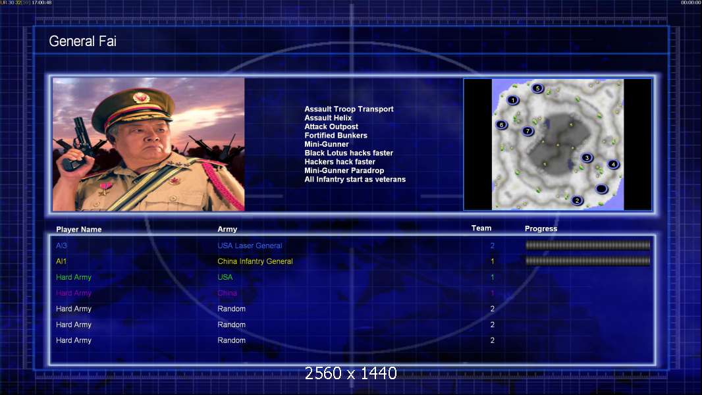Click team number in AI3 row
The image size is (702, 395).
click(x=493, y=246)
